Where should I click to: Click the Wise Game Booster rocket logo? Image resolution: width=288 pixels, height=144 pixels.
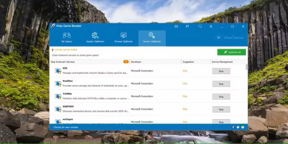pyautogui.click(x=53, y=26)
